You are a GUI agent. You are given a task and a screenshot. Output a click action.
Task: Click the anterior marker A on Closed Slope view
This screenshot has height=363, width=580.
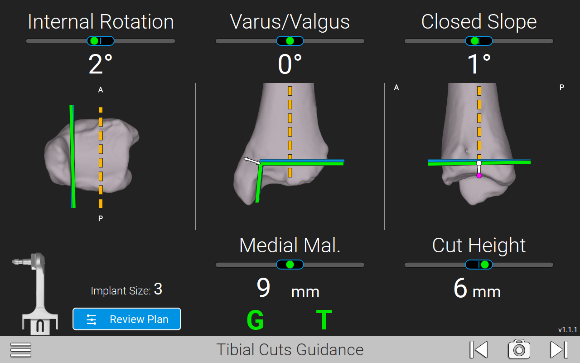point(396,87)
